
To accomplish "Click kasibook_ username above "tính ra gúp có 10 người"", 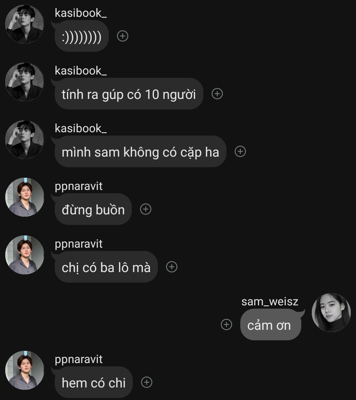I will [x=81, y=71].
